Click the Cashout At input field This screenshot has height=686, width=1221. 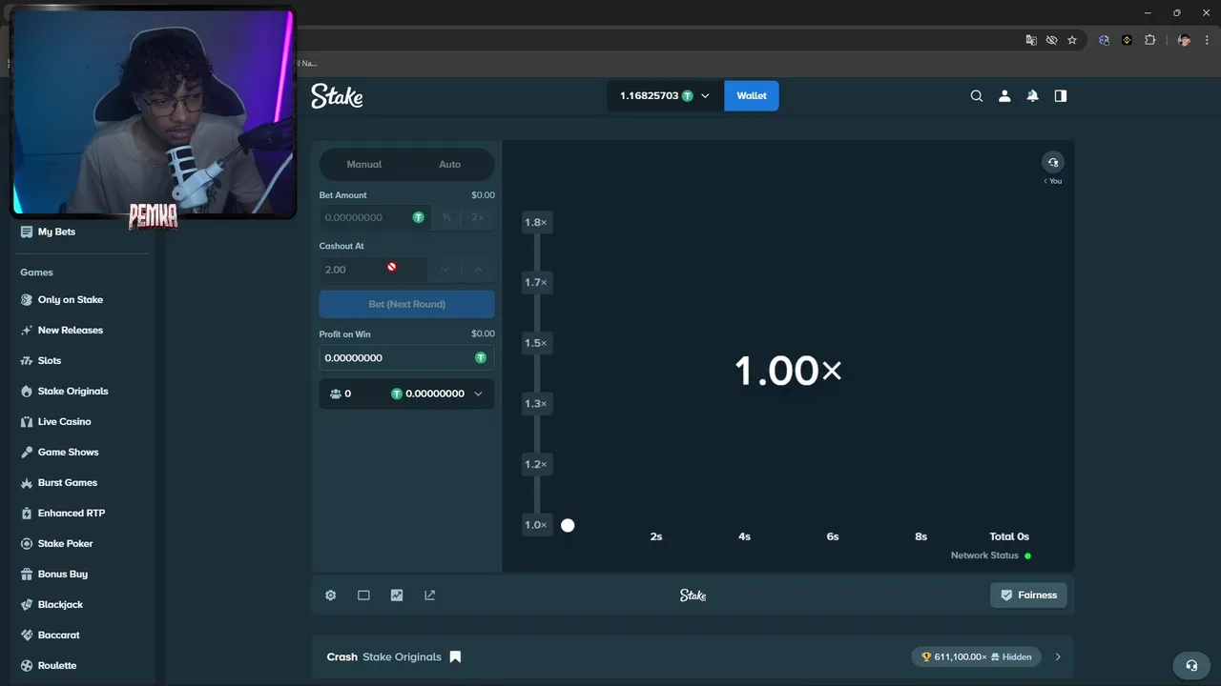pos(374,270)
